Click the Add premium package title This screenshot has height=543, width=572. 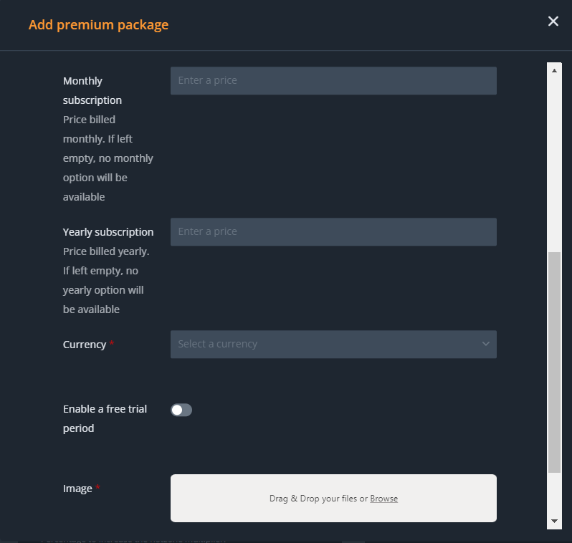tap(98, 25)
